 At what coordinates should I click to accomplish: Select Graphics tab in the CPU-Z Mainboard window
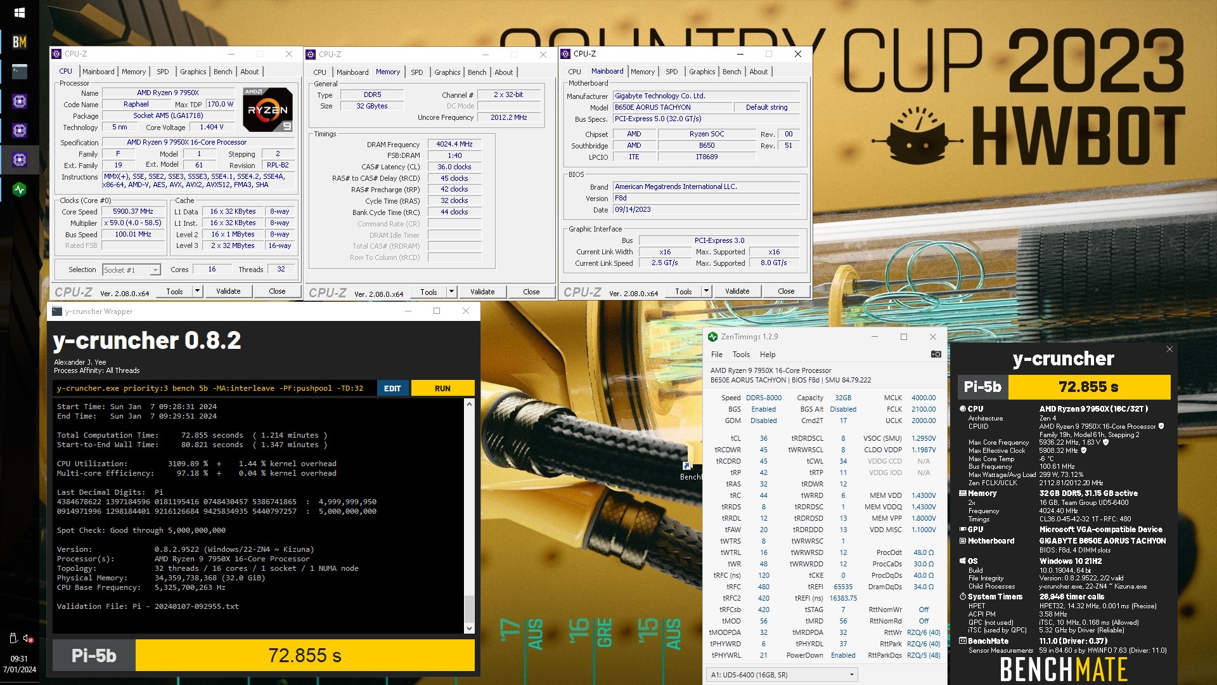point(702,72)
